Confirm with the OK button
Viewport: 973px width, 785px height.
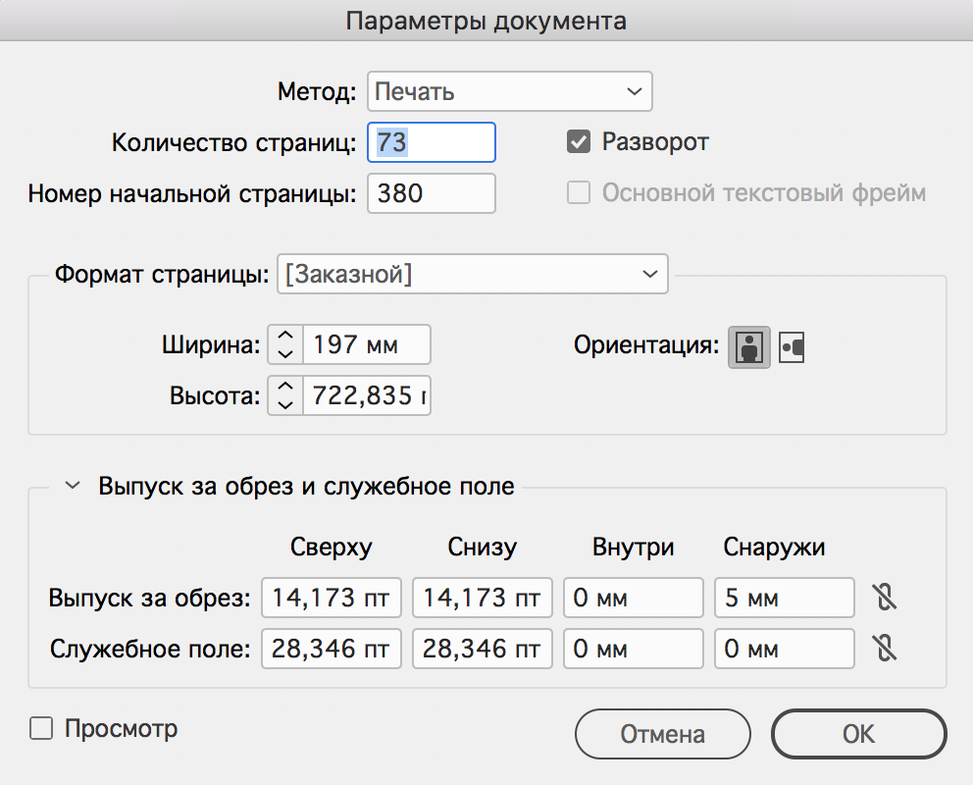[x=858, y=734]
